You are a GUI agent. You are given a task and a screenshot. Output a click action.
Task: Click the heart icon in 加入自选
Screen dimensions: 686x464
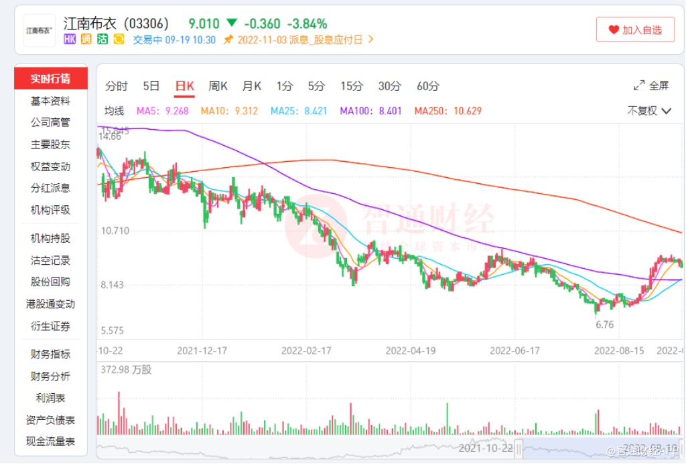[x=614, y=29]
